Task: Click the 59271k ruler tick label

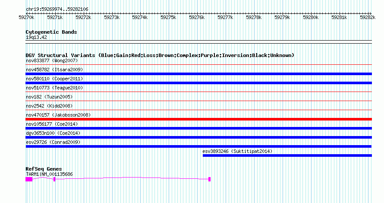Action: pos(55,17)
